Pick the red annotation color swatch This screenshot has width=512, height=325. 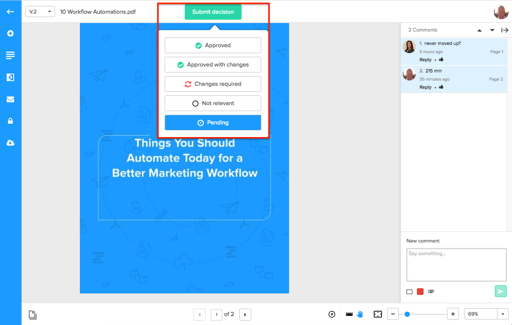point(420,292)
